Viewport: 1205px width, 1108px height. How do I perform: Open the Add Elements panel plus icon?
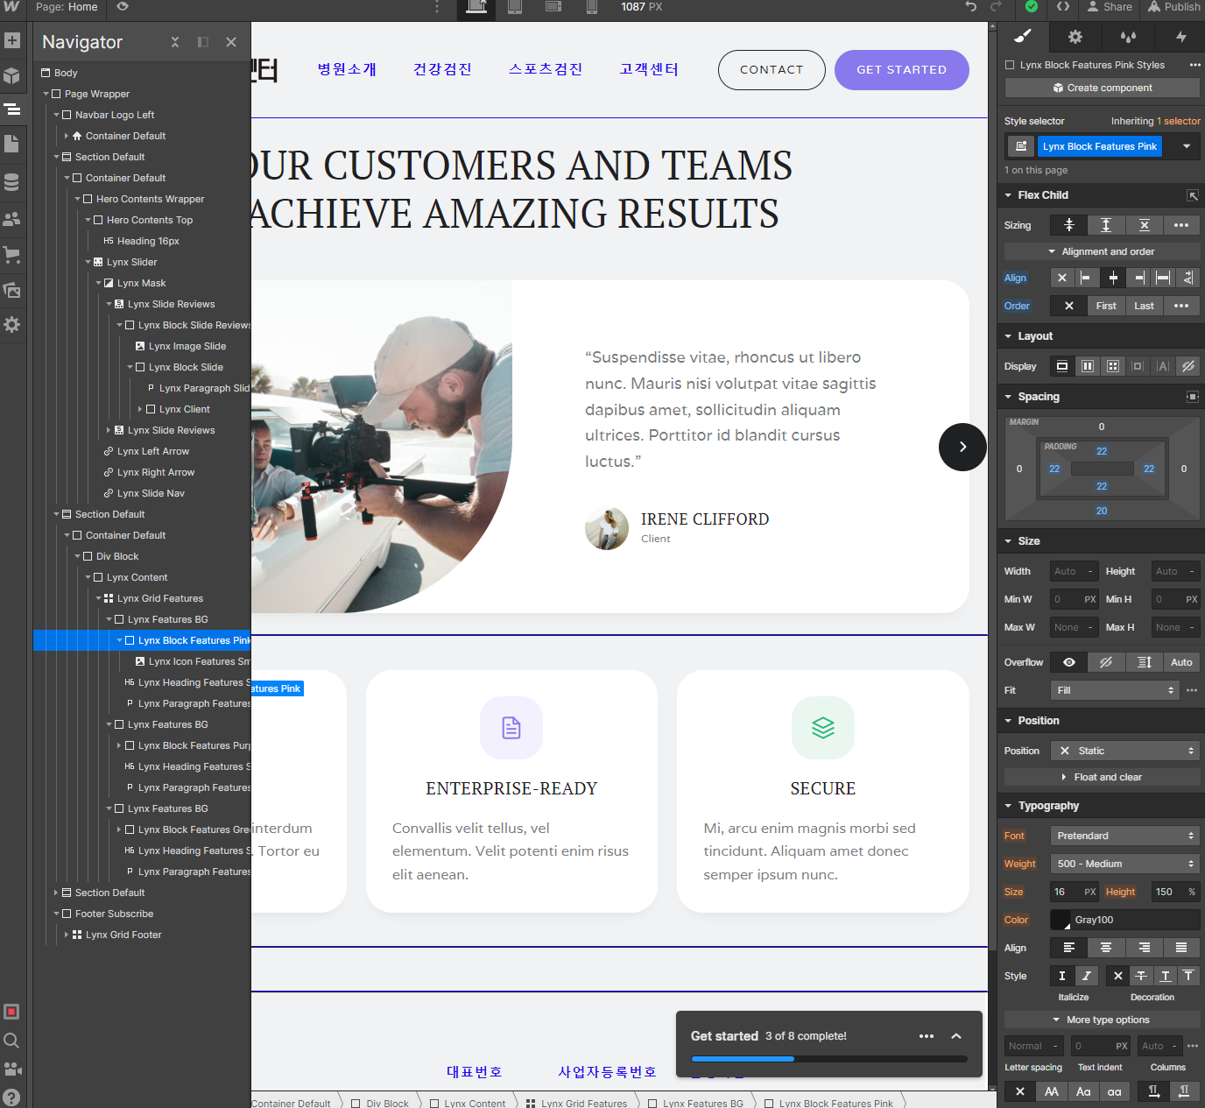[12, 40]
